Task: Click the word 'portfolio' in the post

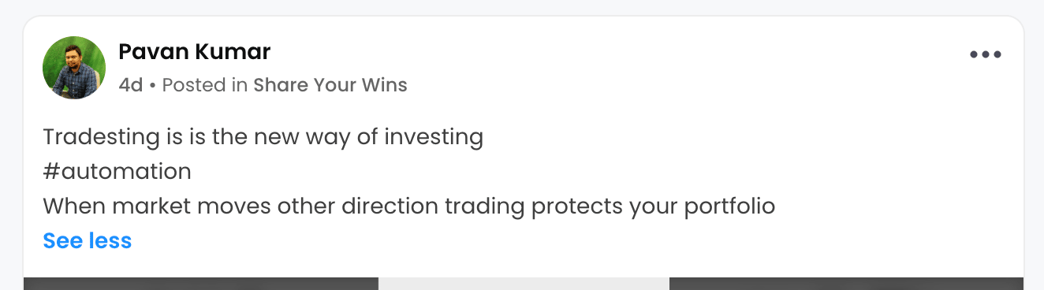Action: [x=729, y=206]
